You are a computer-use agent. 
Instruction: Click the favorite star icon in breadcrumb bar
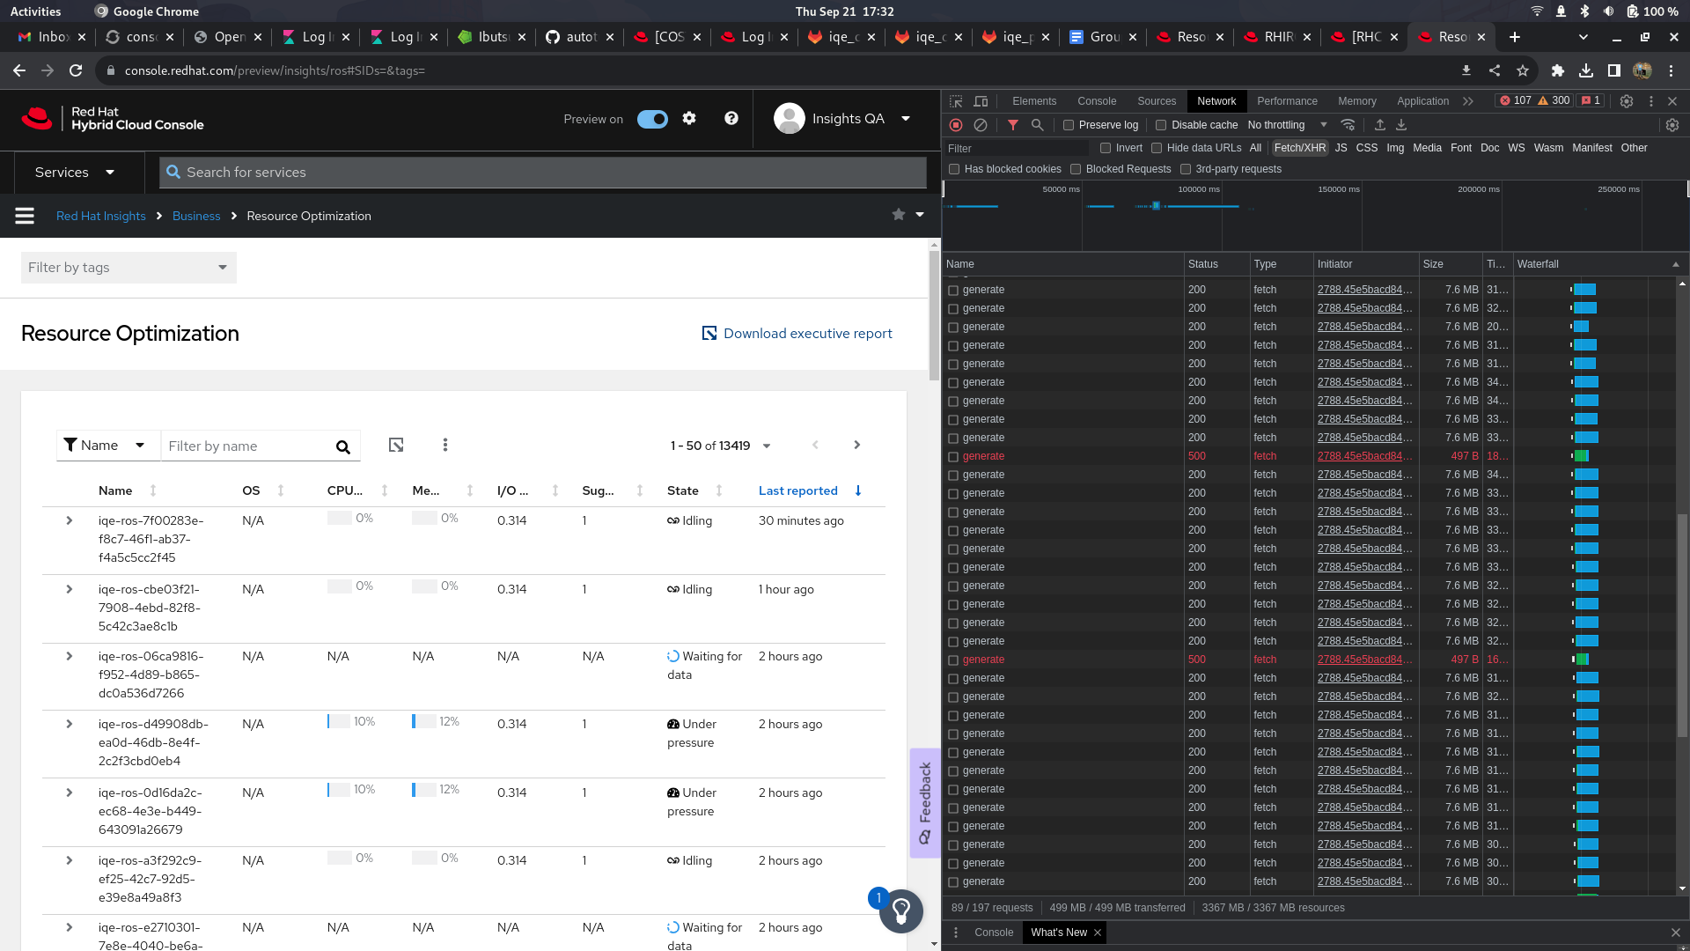click(x=898, y=215)
